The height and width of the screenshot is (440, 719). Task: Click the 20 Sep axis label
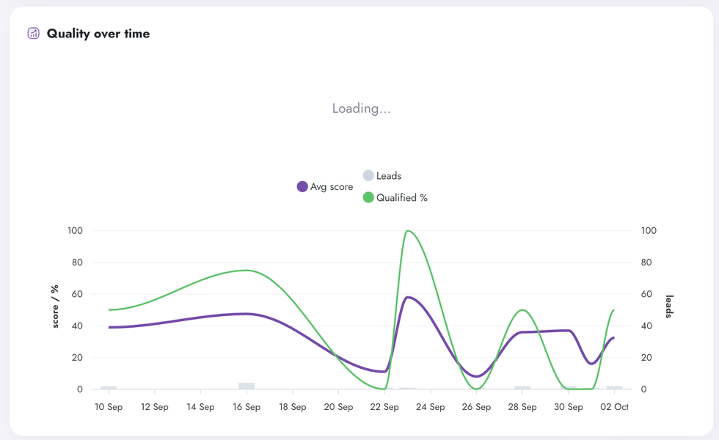338,406
